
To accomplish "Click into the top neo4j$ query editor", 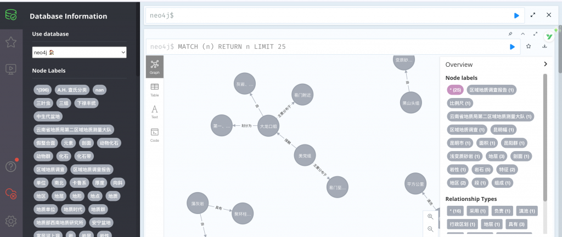I will [x=329, y=15].
